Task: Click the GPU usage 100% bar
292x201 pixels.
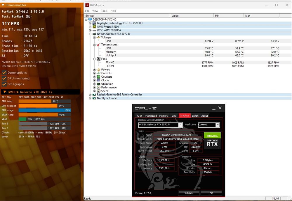Action: tap(44, 110)
